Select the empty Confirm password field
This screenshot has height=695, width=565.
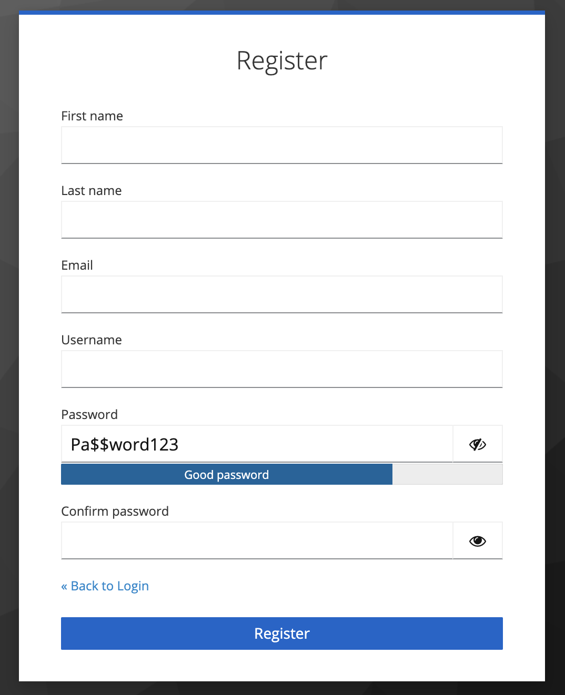coord(257,540)
